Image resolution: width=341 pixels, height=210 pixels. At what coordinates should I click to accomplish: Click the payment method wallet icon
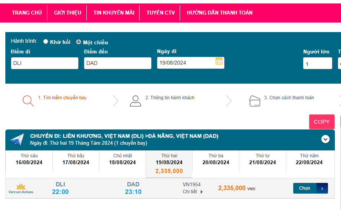pyautogui.click(x=255, y=101)
